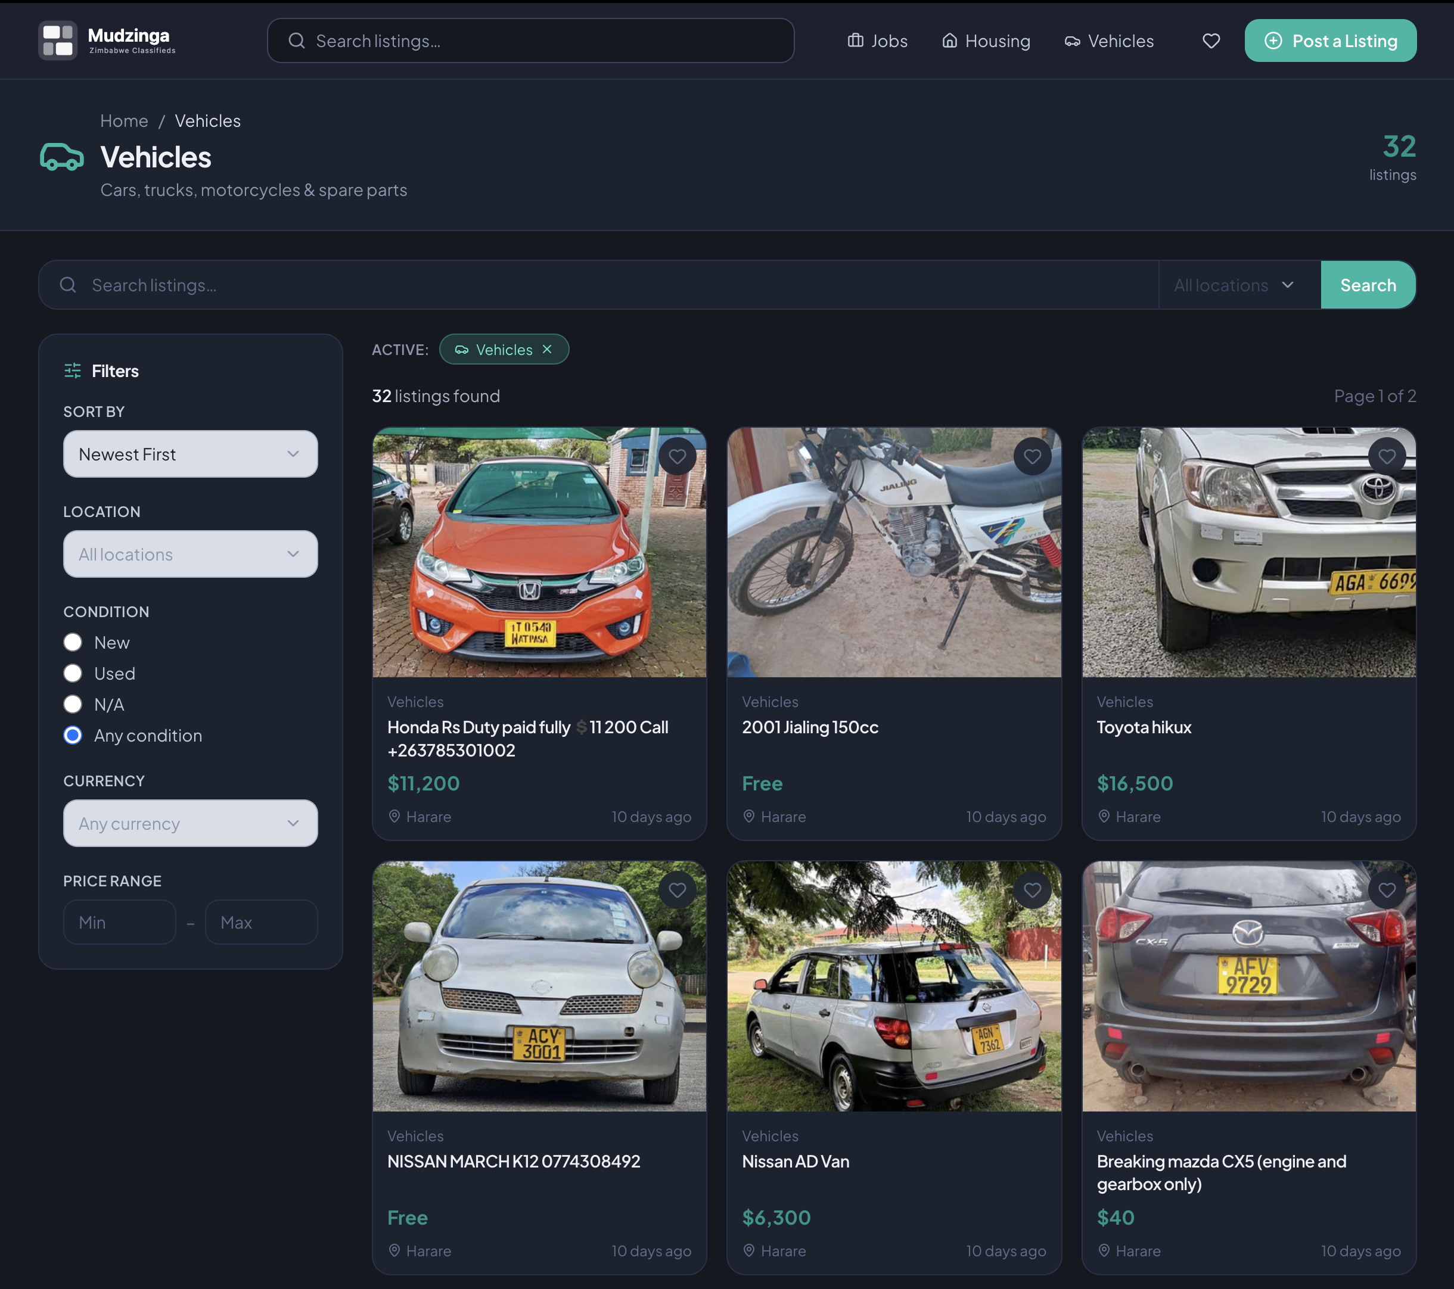This screenshot has height=1289, width=1454.
Task: Favorite the Toyota hikux listing
Action: [1387, 456]
